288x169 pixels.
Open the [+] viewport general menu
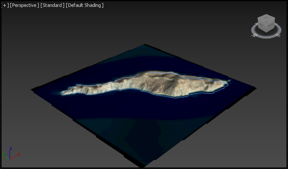tap(5, 5)
